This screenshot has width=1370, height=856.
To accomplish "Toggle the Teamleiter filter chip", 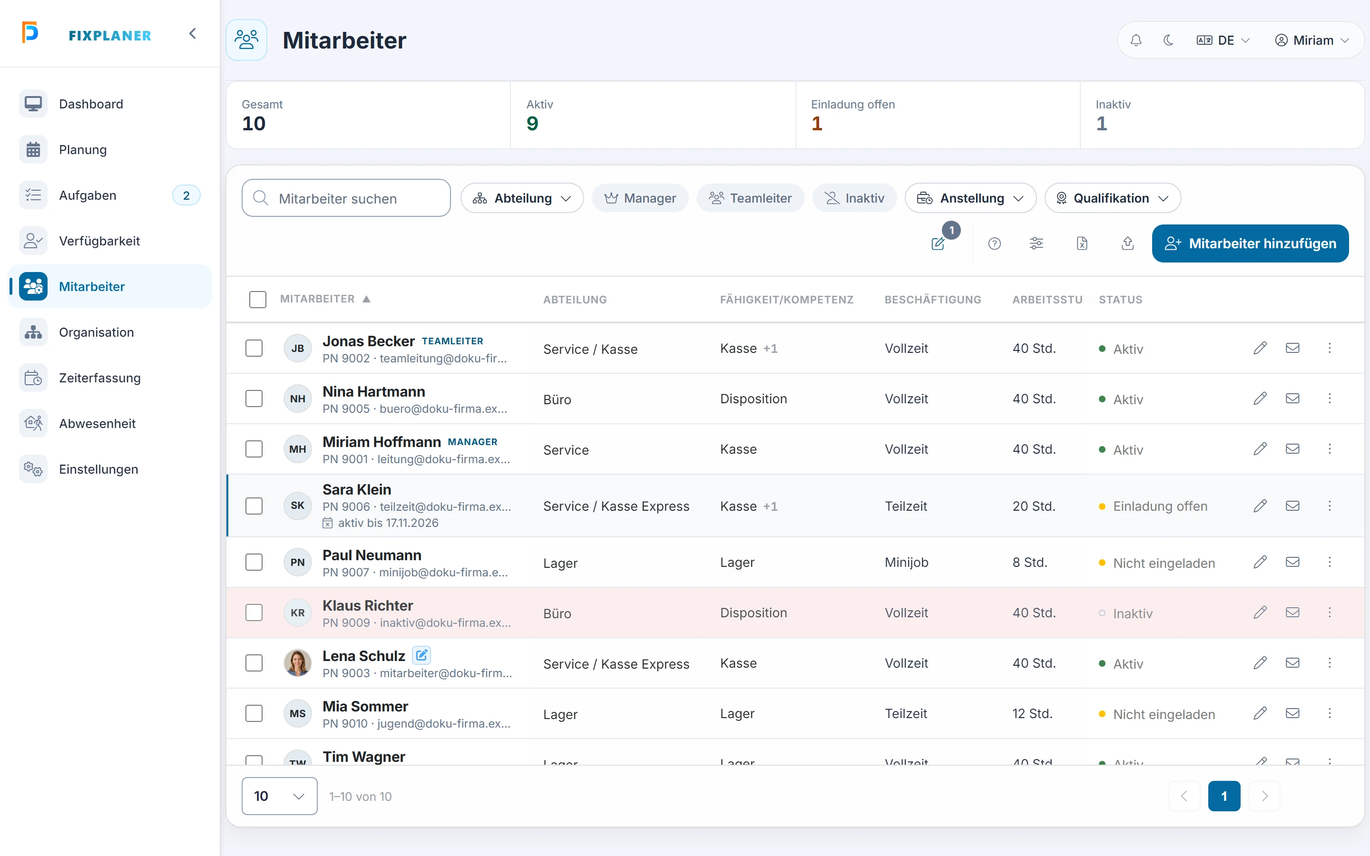I will click(x=750, y=198).
